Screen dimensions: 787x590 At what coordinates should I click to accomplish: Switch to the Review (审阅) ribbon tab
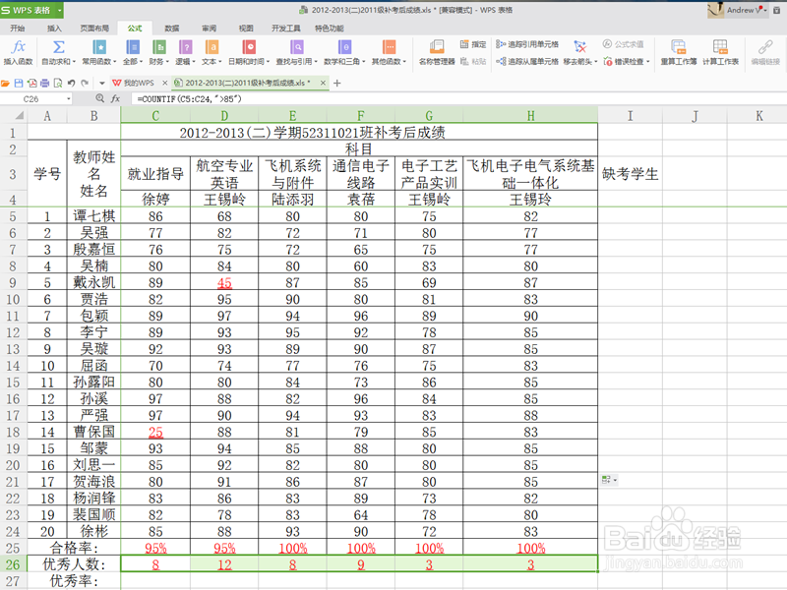click(x=209, y=29)
